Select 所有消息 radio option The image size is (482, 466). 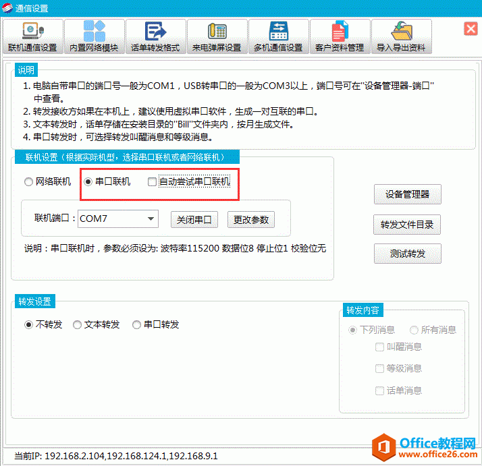[x=414, y=330]
